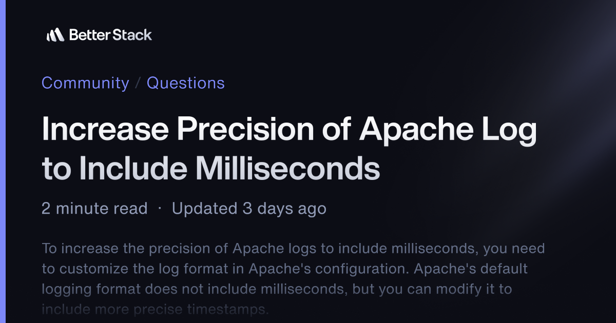This screenshot has width=616, height=323.
Task: Click the dot separator before "Updated"
Action: click(x=160, y=209)
